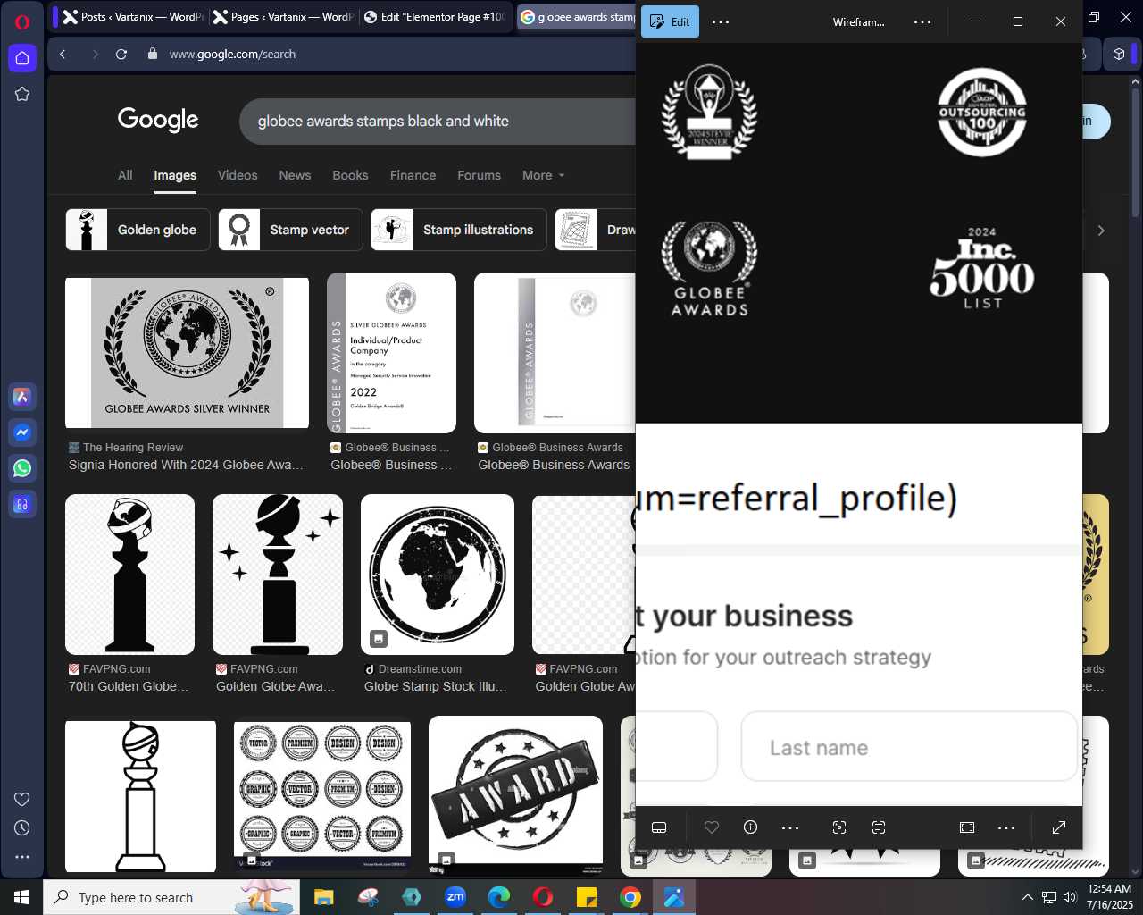The width and height of the screenshot is (1143, 915).
Task: Click the www.google.com/search address bar
Action: 232,55
